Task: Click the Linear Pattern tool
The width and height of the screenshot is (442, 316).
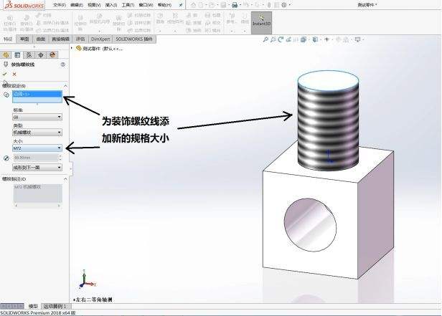Action: [175, 19]
